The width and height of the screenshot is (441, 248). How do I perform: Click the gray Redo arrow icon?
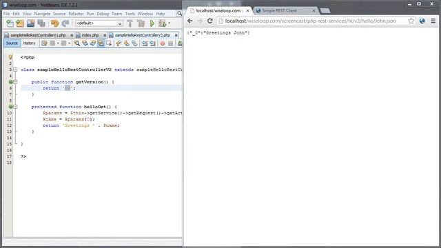(65, 23)
